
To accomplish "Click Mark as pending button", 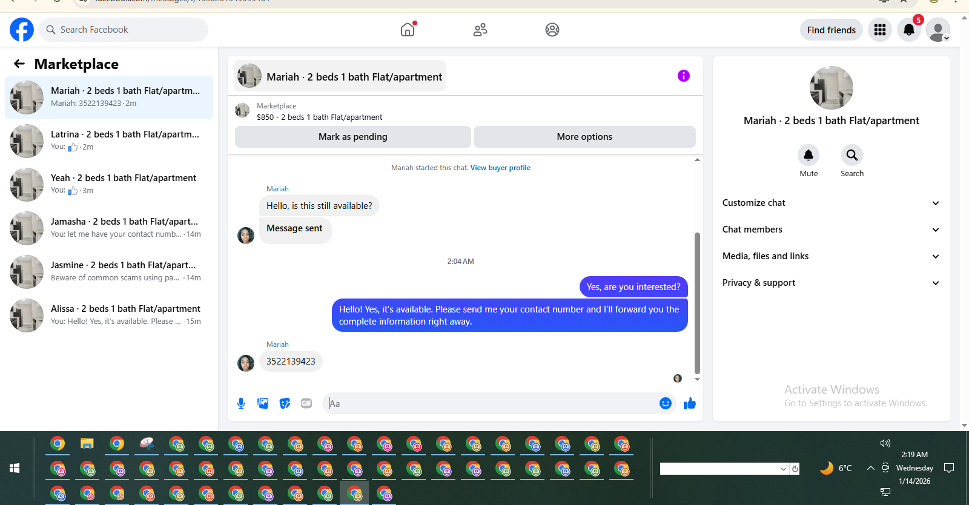I will (x=353, y=137).
